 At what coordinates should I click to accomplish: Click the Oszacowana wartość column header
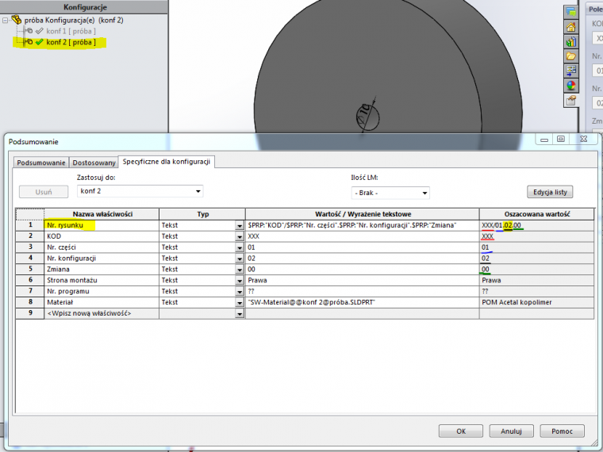click(537, 214)
